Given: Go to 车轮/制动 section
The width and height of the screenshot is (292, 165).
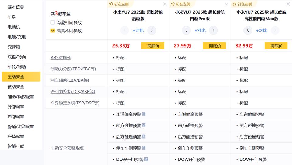Looking at the screenshot, I should tap(16, 67).
